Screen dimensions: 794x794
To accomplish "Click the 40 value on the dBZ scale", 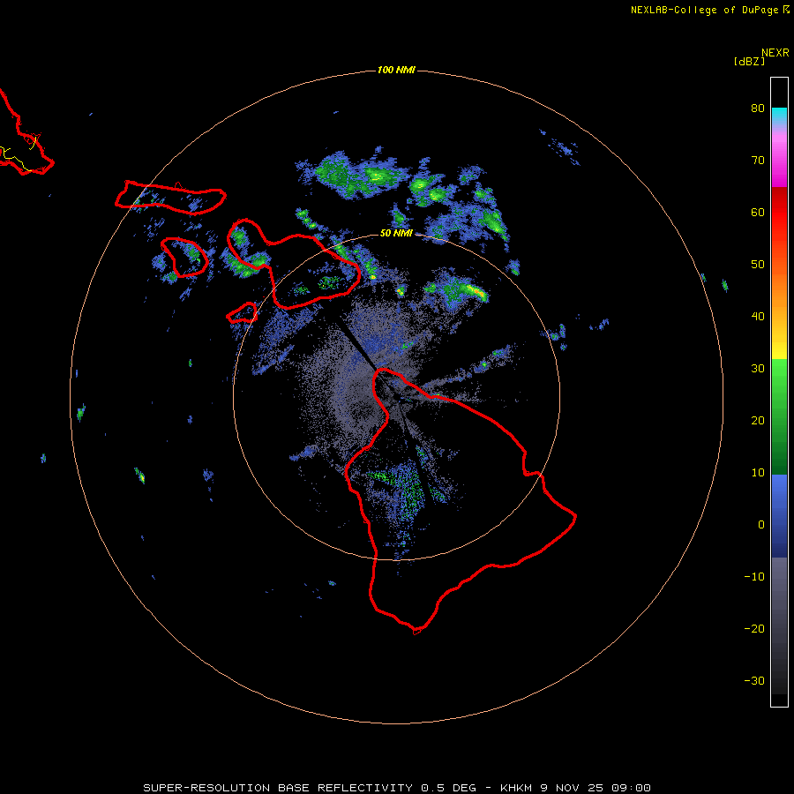I will click(x=758, y=316).
